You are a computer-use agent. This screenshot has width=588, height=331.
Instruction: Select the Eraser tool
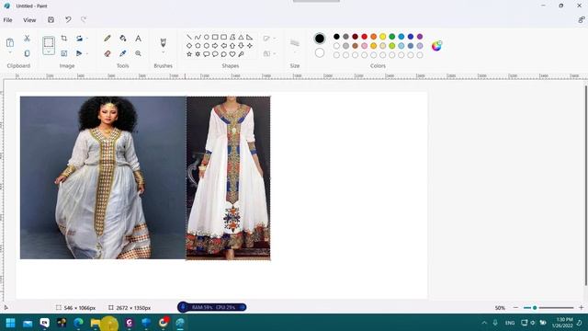pyautogui.click(x=107, y=53)
